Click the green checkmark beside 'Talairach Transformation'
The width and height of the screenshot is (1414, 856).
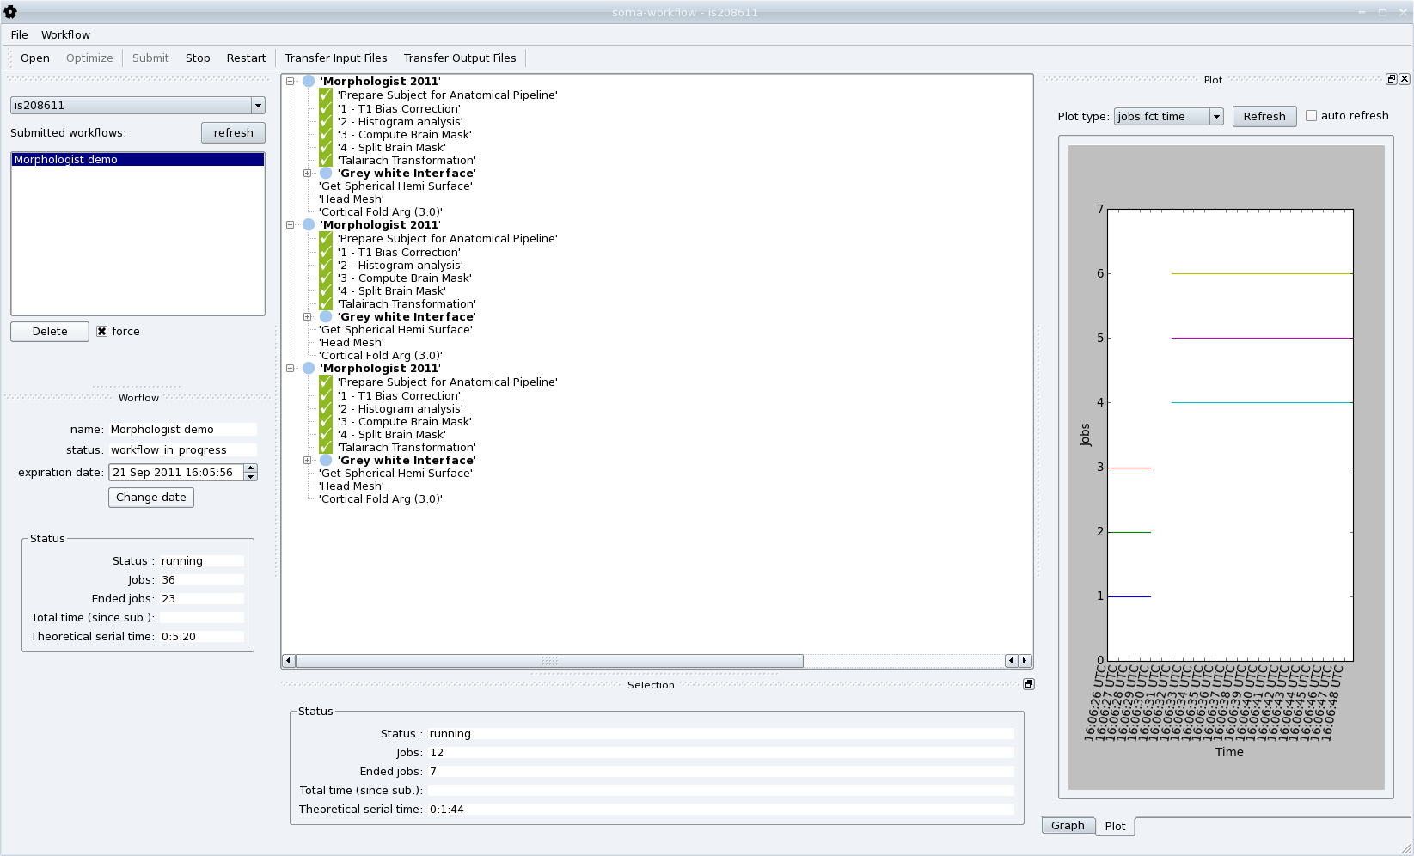pos(324,160)
